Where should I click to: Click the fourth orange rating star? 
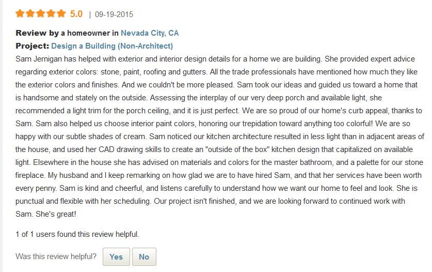click(x=51, y=13)
